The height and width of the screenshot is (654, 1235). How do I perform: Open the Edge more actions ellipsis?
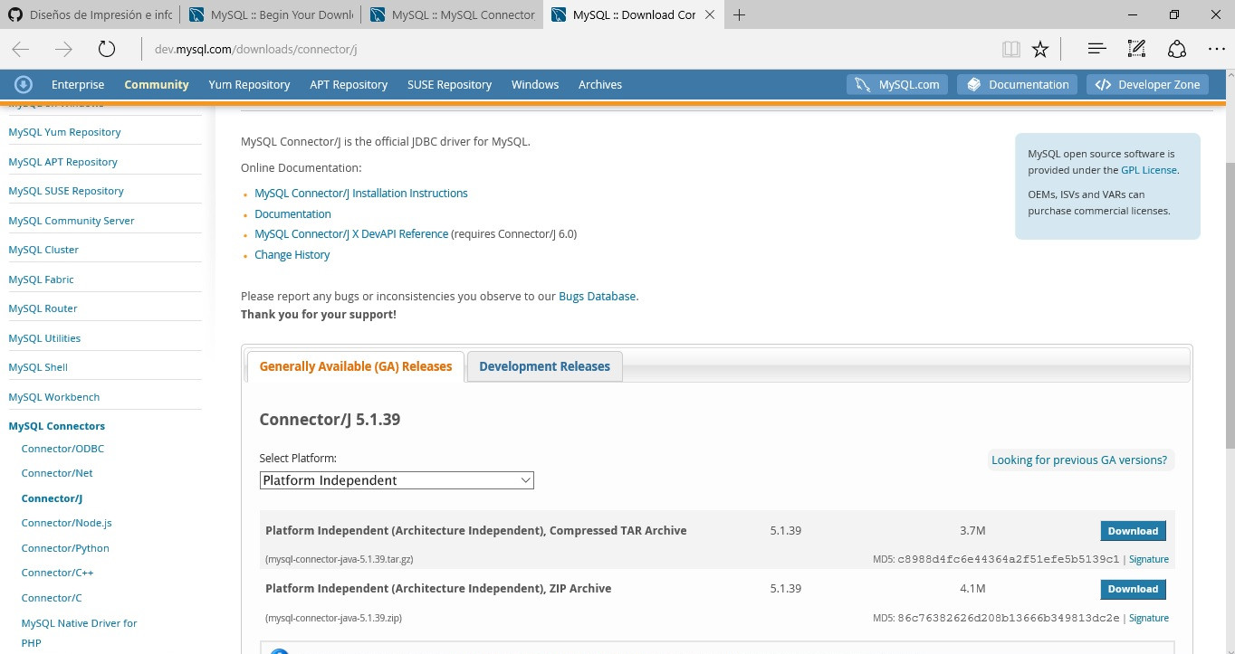(x=1216, y=49)
